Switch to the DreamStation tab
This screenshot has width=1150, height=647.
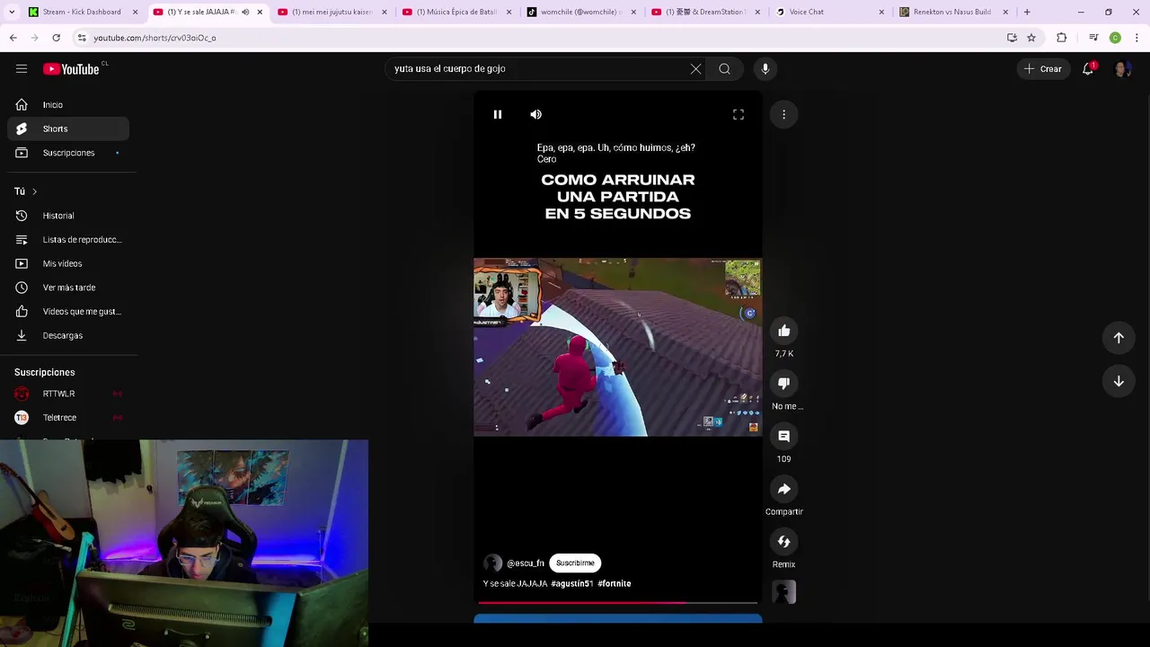[x=705, y=12]
